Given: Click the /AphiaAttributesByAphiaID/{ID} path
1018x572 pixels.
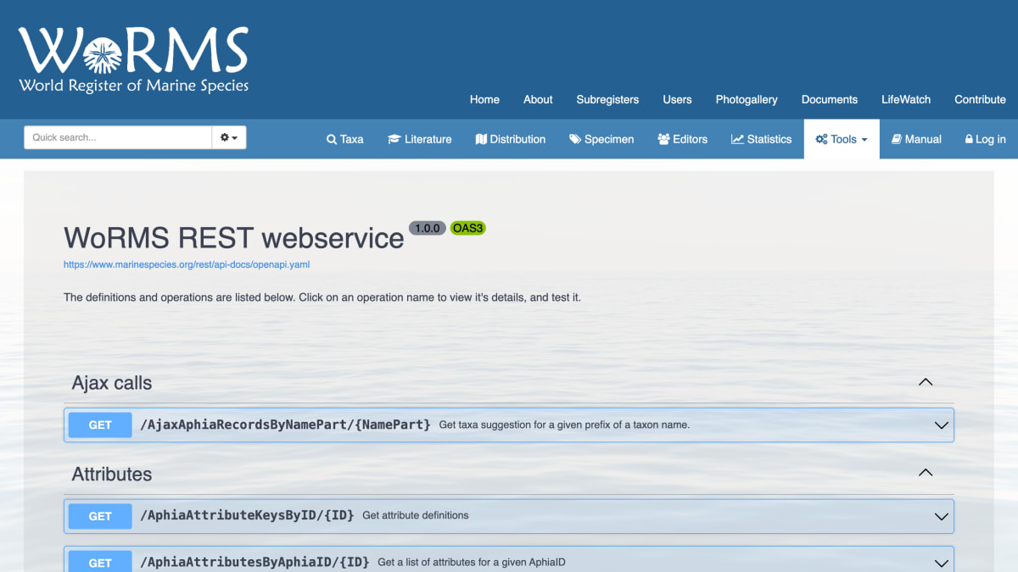Looking at the screenshot, I should tap(255, 562).
